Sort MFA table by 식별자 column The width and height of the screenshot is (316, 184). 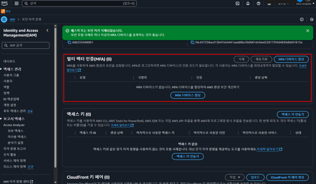tap(142, 77)
